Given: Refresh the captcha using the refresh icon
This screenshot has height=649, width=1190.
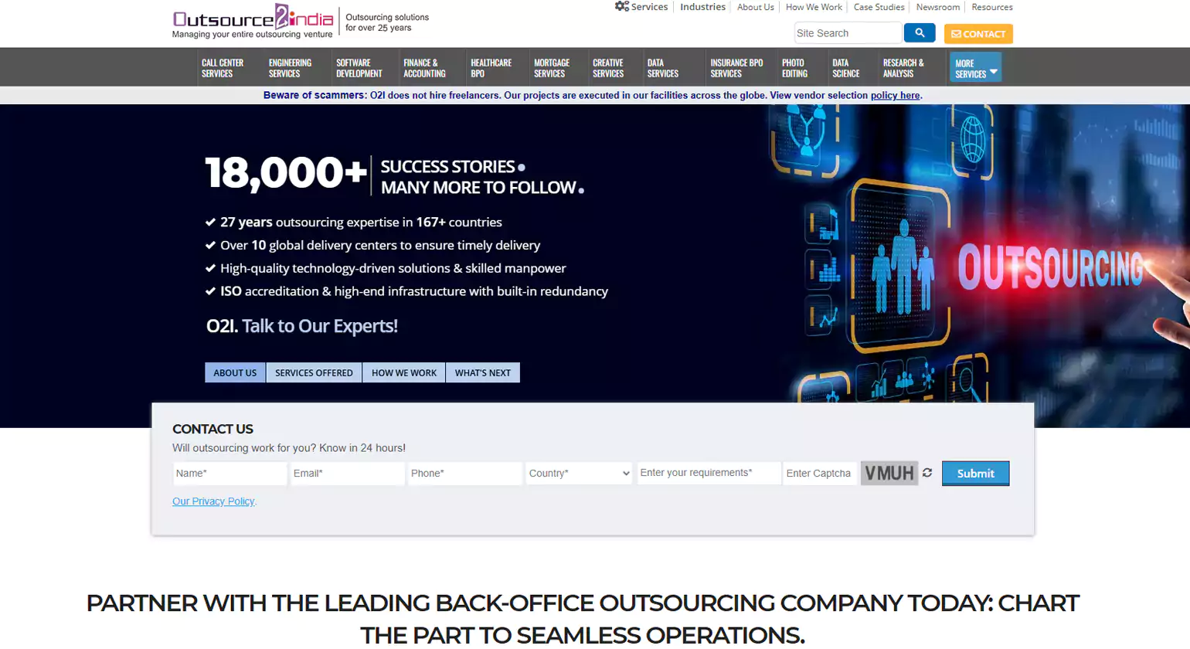Looking at the screenshot, I should tap(926, 473).
